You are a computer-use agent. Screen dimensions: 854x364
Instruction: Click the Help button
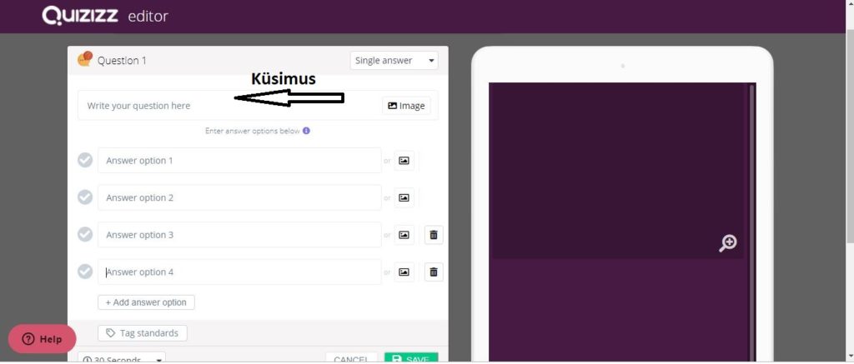pos(42,339)
